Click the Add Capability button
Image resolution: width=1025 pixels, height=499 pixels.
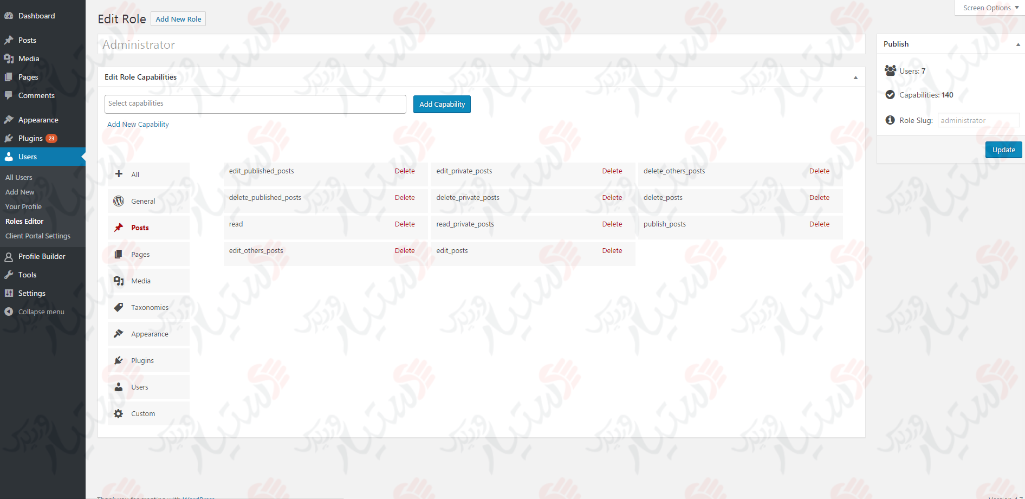[x=442, y=104]
